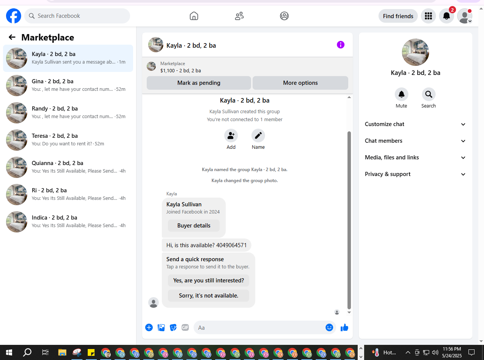
Task: View Buyer details for Kayla Sullivan
Action: 194,226
